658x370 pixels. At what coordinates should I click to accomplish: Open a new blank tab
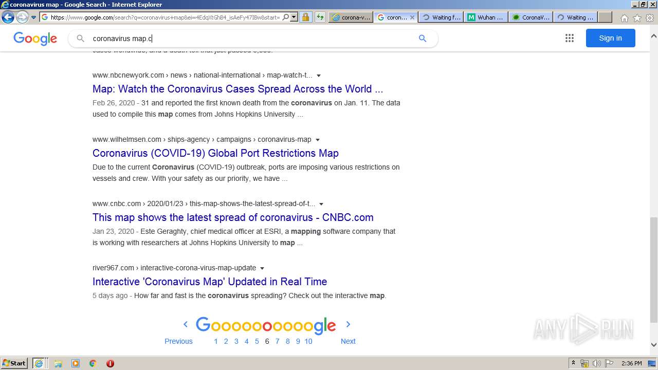click(605, 17)
